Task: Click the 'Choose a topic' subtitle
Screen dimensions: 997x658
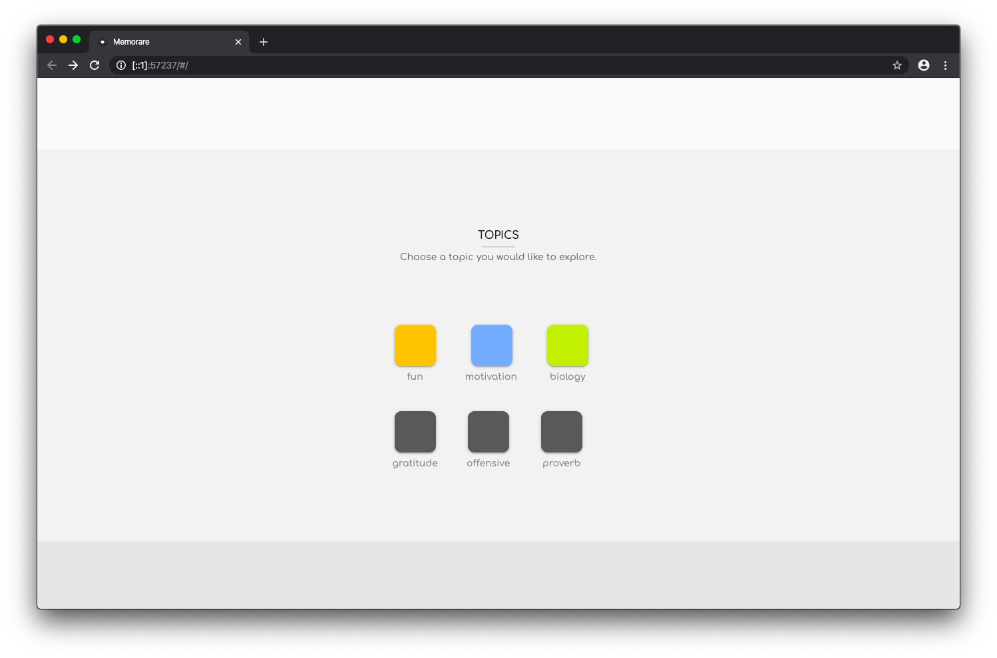Action: coord(498,257)
